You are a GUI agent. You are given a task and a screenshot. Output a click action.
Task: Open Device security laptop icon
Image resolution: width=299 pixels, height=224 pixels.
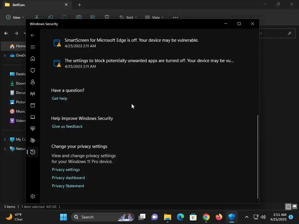(33, 117)
